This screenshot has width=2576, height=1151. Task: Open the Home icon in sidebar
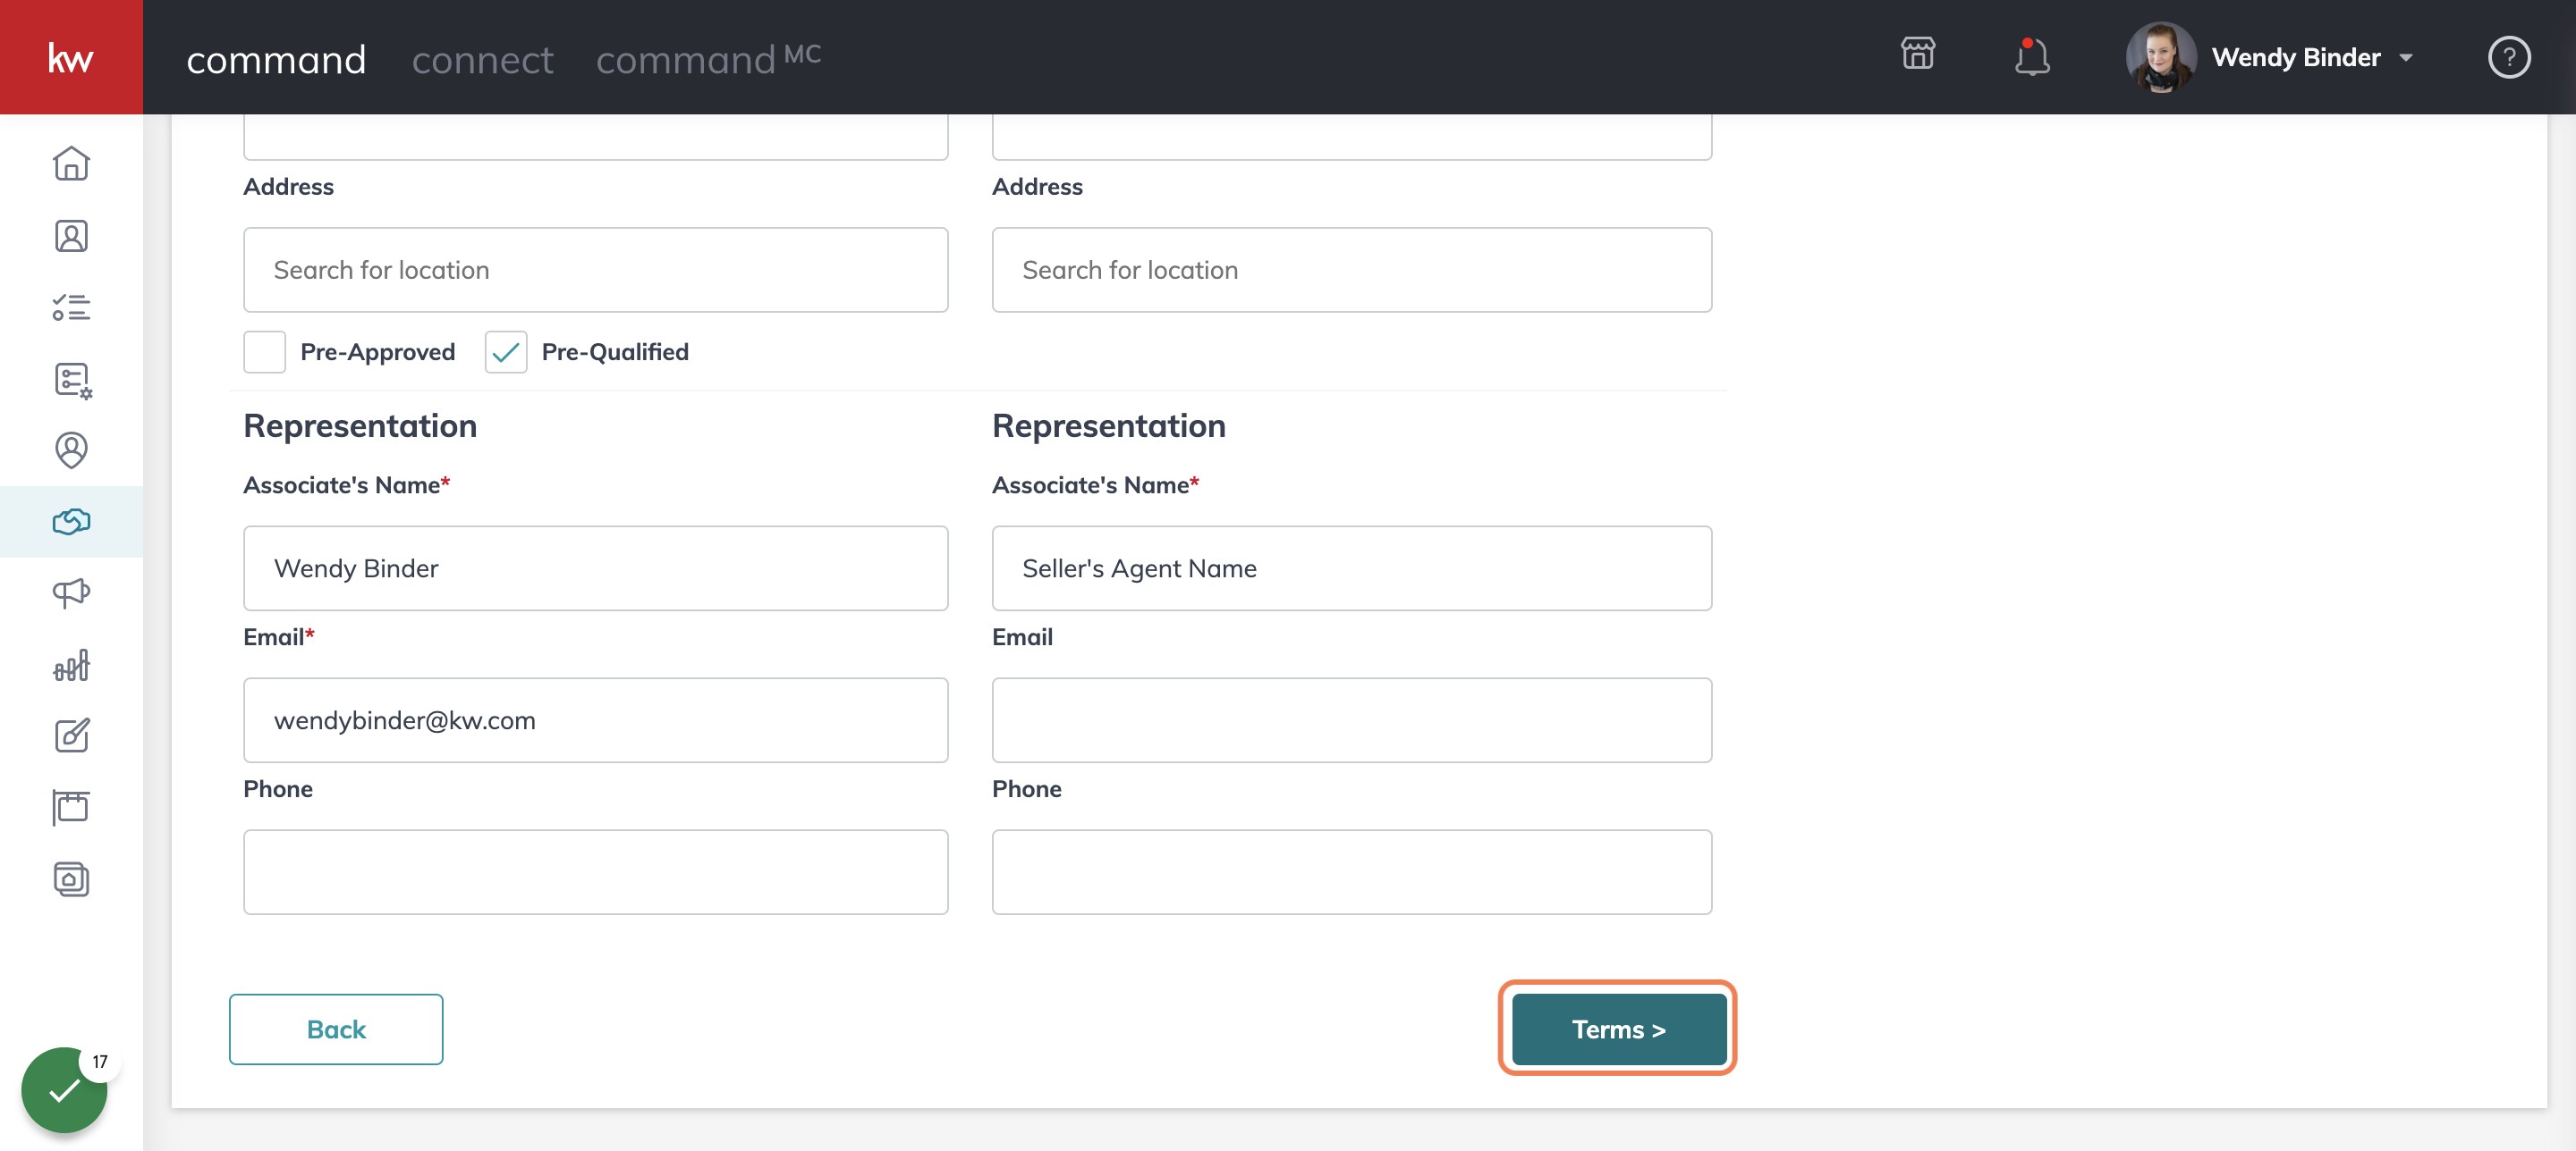71,164
